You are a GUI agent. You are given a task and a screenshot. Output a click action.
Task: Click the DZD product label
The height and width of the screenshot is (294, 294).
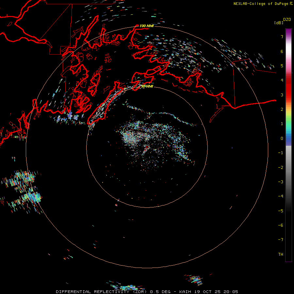click(287, 20)
